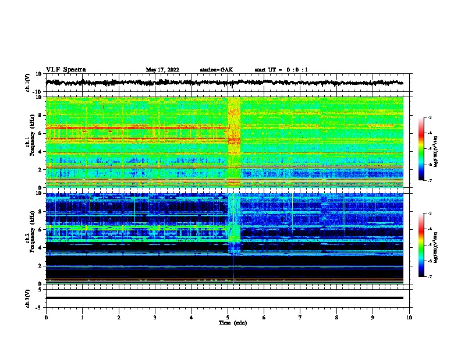Click the time axis tick label "10"
461x356 pixels.
tap(409, 318)
